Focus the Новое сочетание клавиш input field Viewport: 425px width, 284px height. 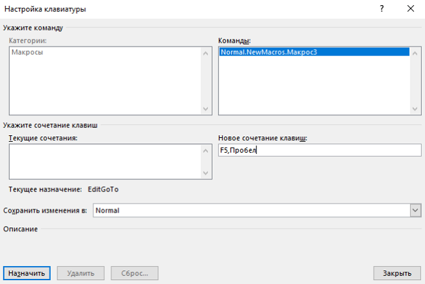(x=320, y=150)
